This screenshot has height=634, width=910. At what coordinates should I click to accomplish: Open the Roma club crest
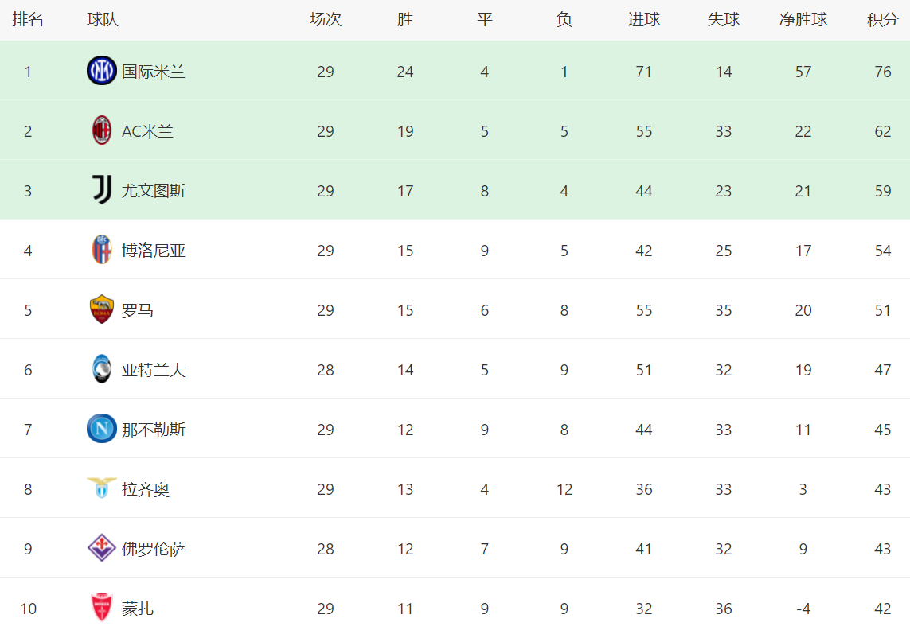pos(102,309)
